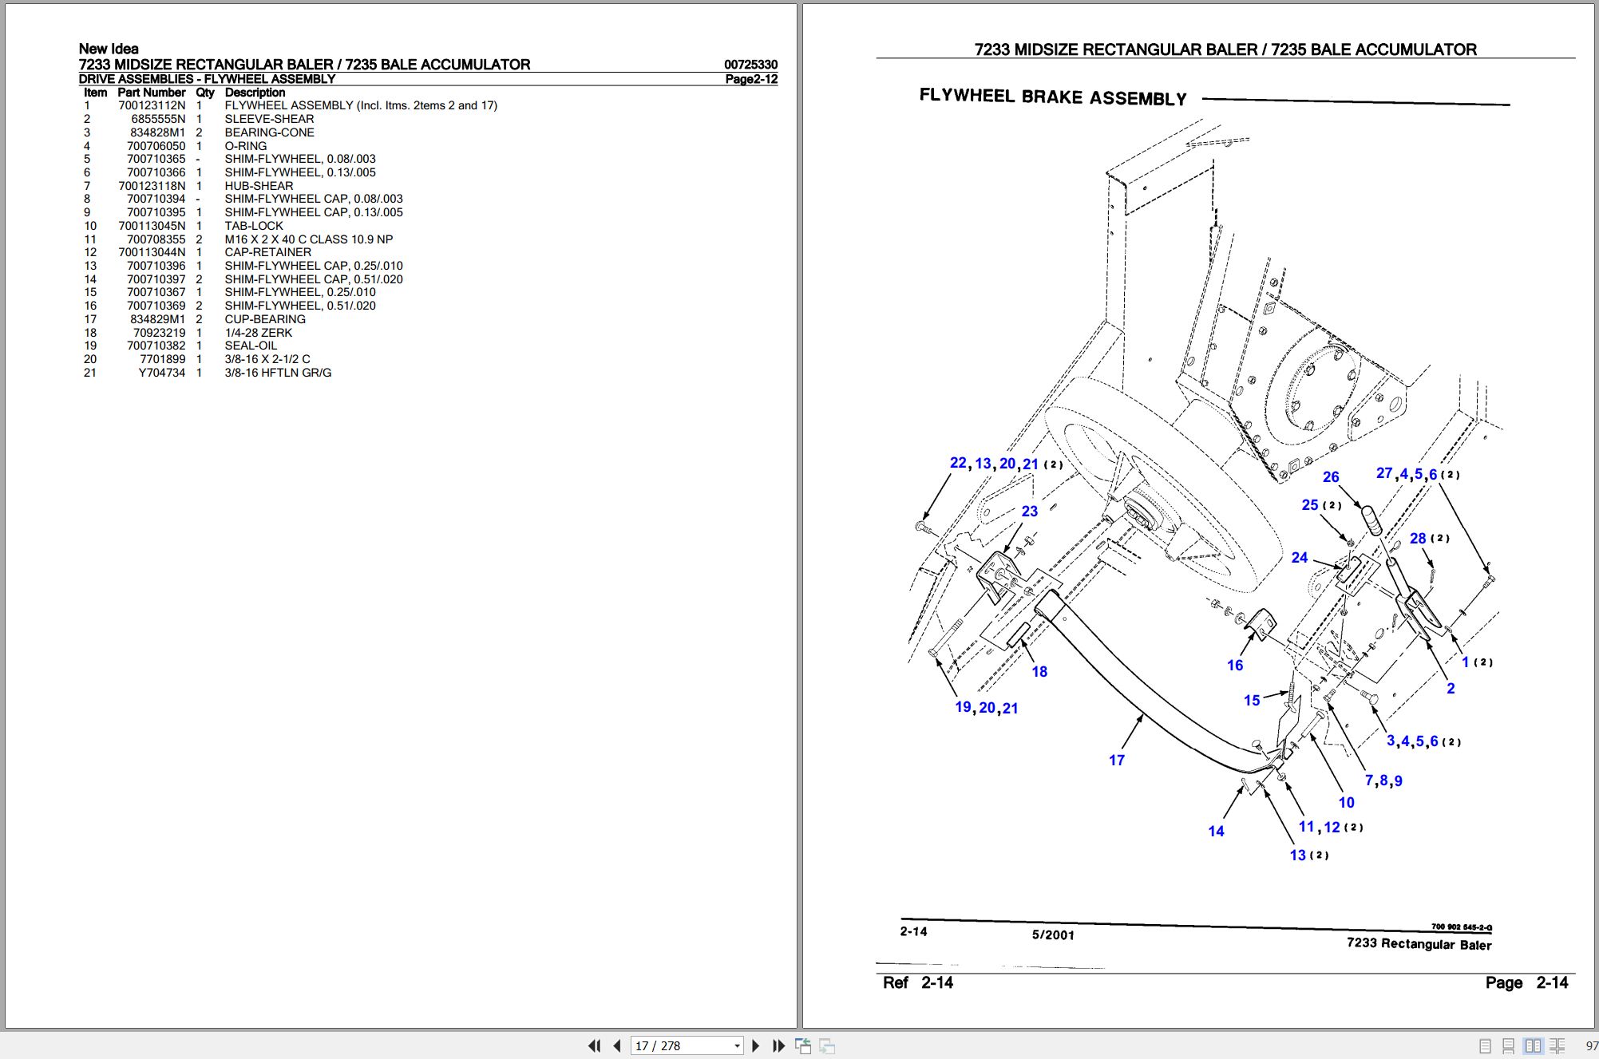Screen dimensions: 1599x1059
Task: Click callout number 16 in diagram
Action: [x=1234, y=666]
